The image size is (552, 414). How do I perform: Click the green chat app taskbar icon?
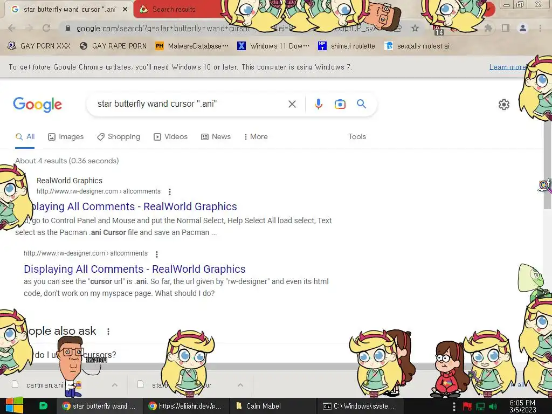pyautogui.click(x=43, y=406)
